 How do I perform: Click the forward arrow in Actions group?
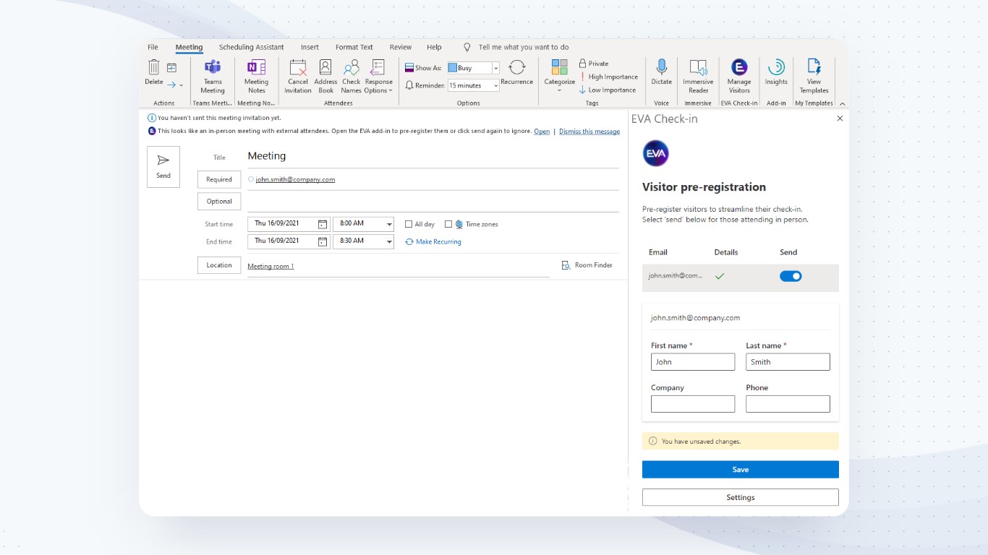point(171,85)
